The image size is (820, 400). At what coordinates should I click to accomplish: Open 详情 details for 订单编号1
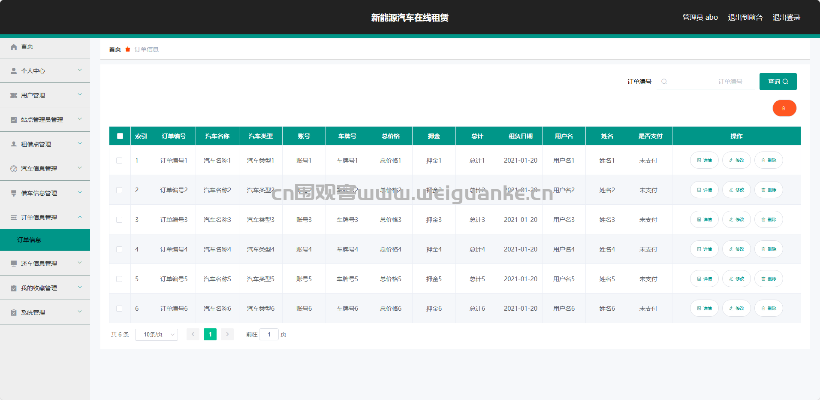click(704, 160)
